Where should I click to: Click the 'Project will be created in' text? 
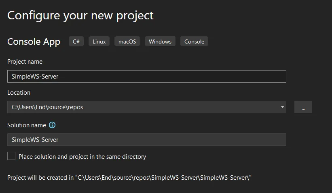point(40,178)
